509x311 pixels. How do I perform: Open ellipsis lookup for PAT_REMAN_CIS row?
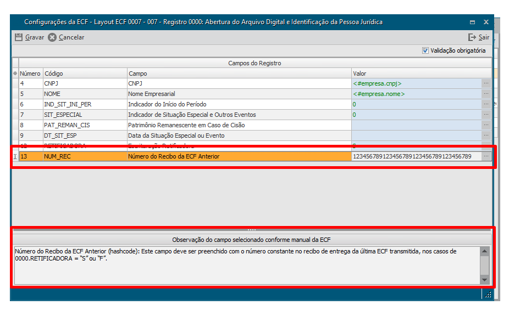pyautogui.click(x=486, y=125)
